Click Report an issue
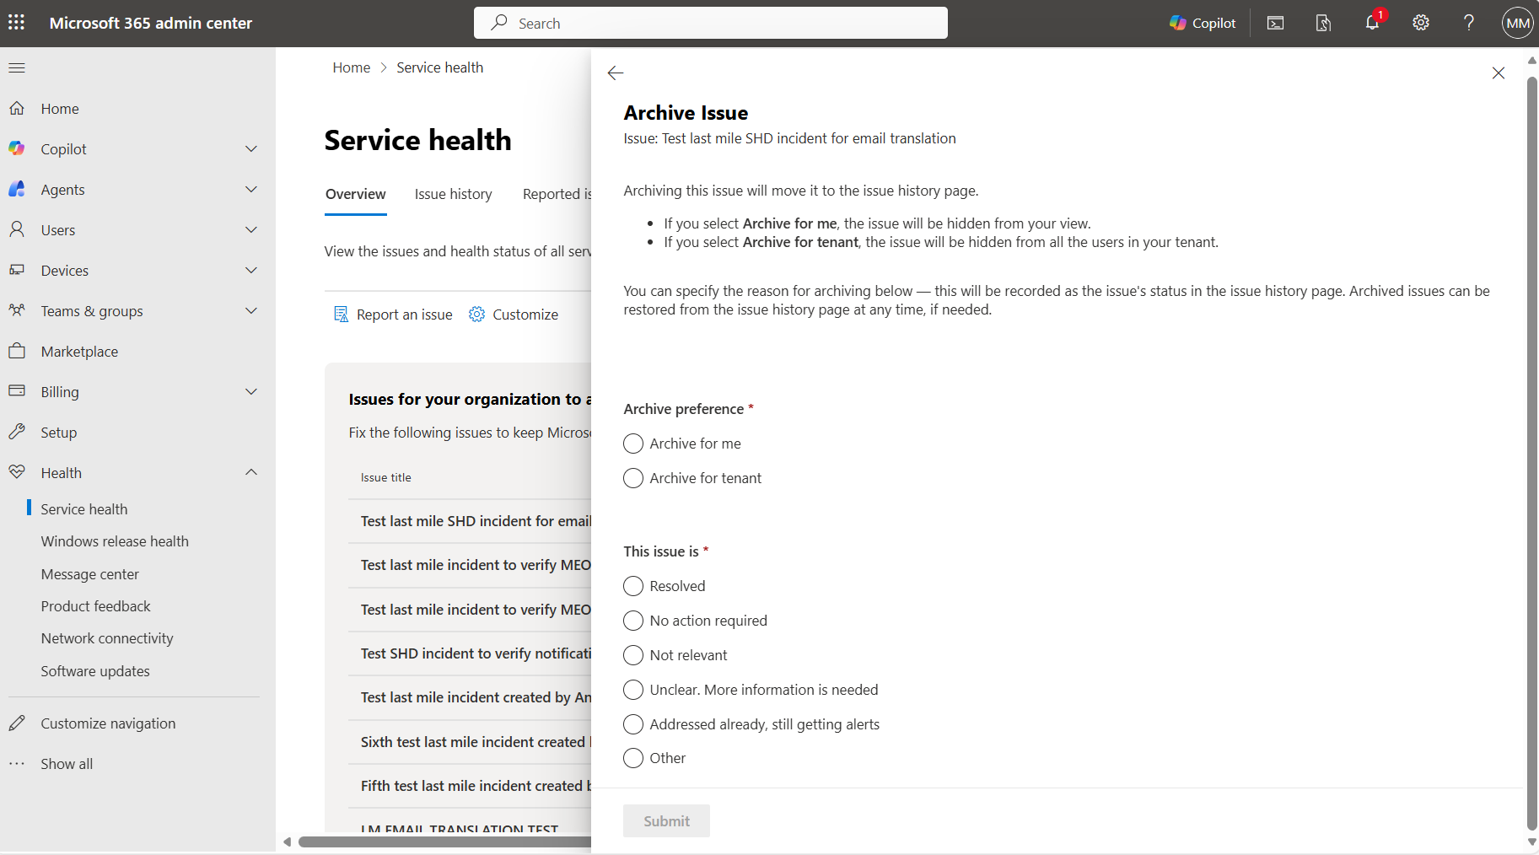Screen dimensions: 1539x855 [x=393, y=314]
